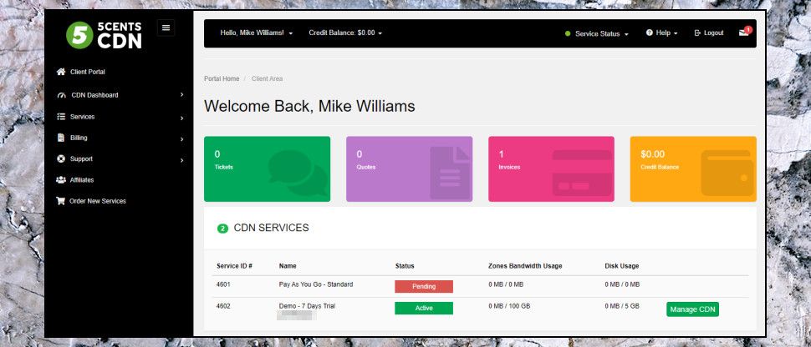The width and height of the screenshot is (811, 347).
Task: Open the pink Invoices card
Action: tap(551, 168)
